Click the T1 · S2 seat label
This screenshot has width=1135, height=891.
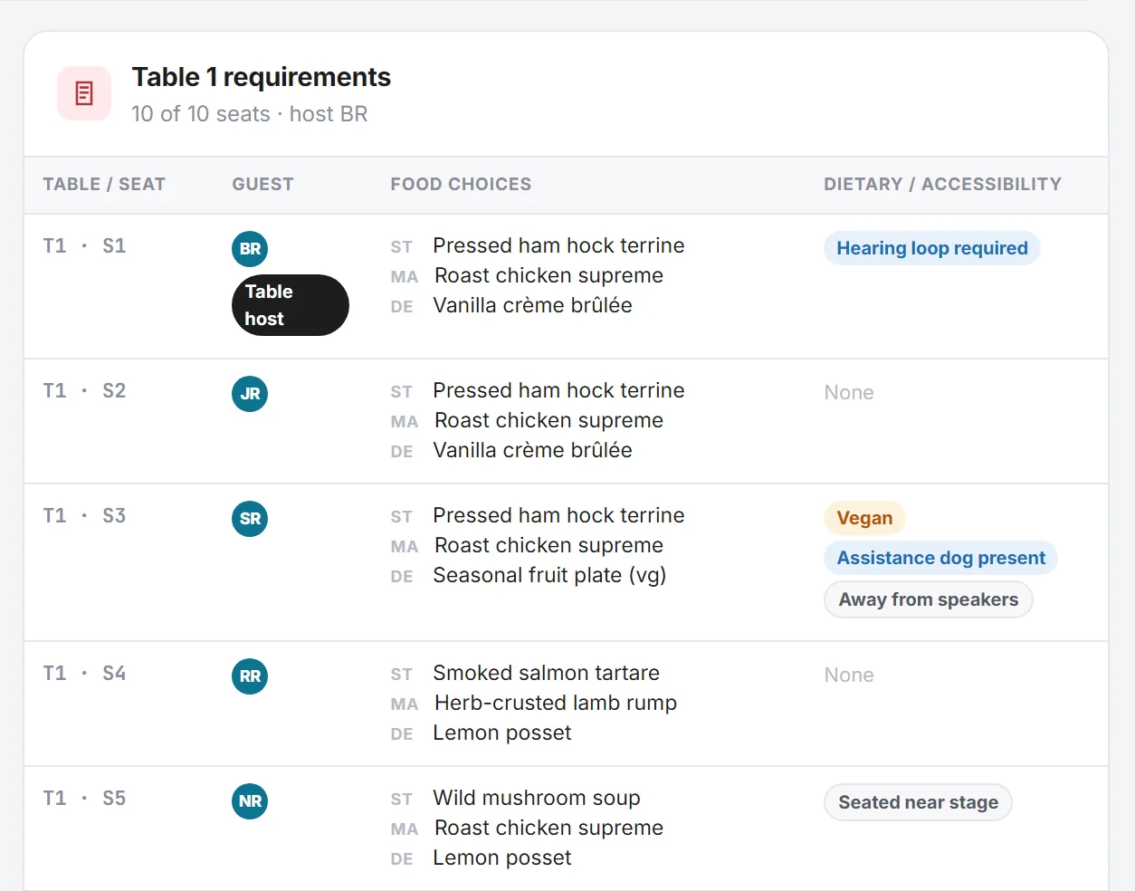pos(84,391)
